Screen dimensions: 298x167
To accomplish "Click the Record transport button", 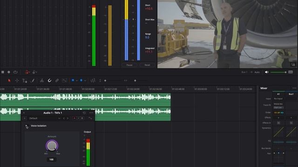I will pos(9,72).
